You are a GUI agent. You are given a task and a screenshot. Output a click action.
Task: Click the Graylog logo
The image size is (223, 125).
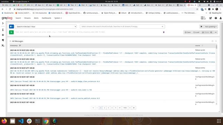(7, 18)
